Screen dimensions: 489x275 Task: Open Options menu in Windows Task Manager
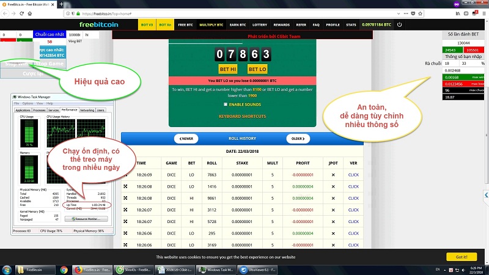(28, 103)
